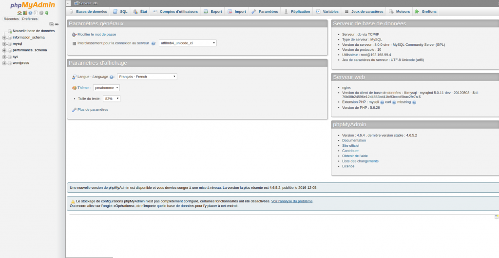Click Serveur: db breadcrumb link

pos(88,3)
